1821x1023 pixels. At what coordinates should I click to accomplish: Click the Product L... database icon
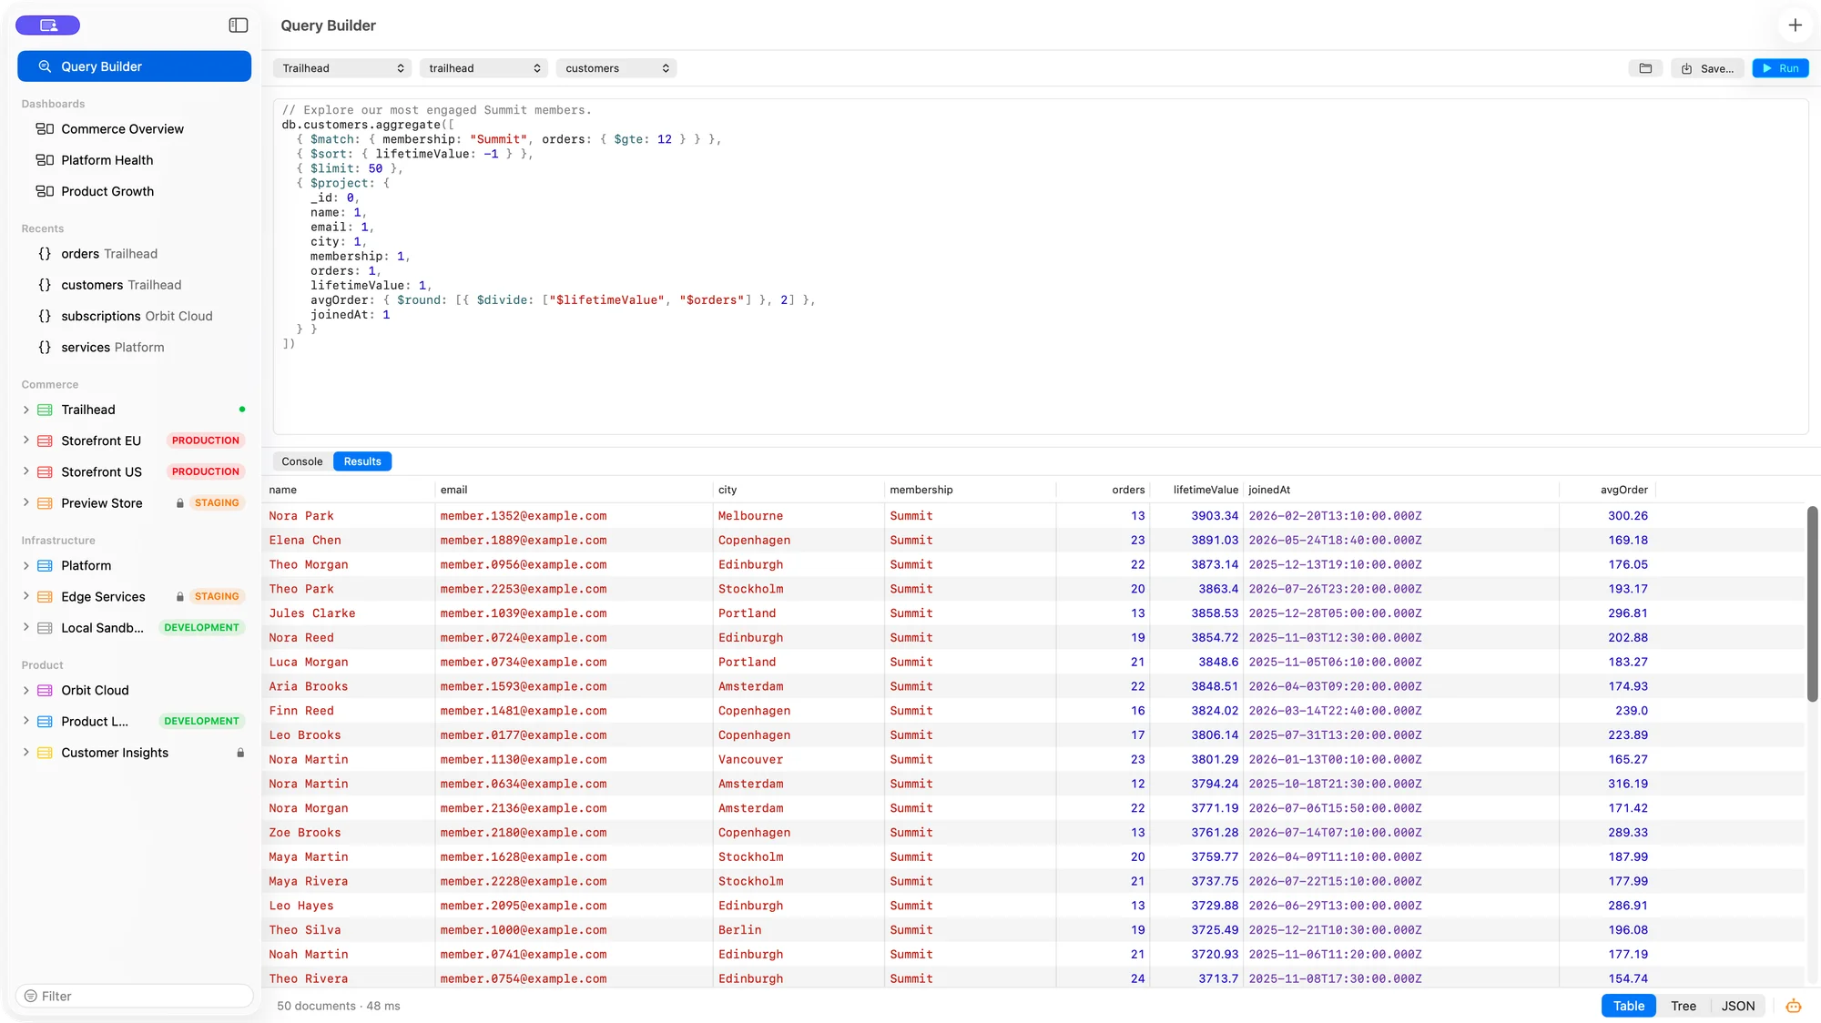tap(45, 722)
